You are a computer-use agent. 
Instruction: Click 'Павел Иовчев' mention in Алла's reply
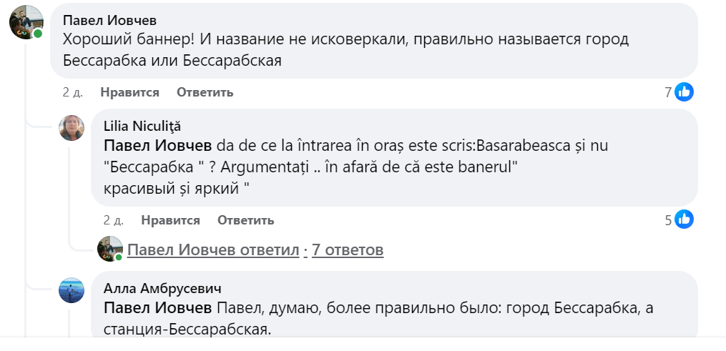[x=157, y=307]
